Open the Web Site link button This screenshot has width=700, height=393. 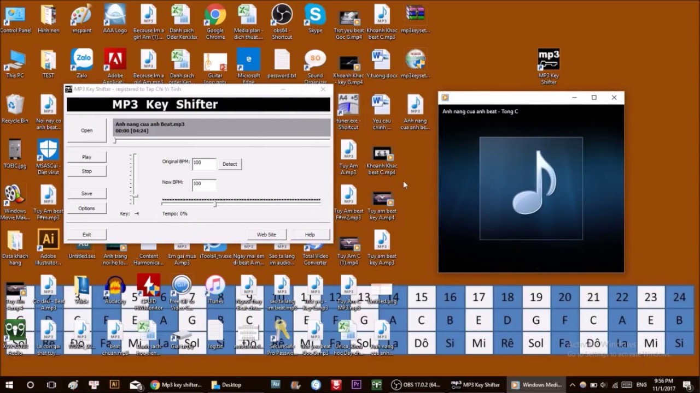click(x=266, y=234)
